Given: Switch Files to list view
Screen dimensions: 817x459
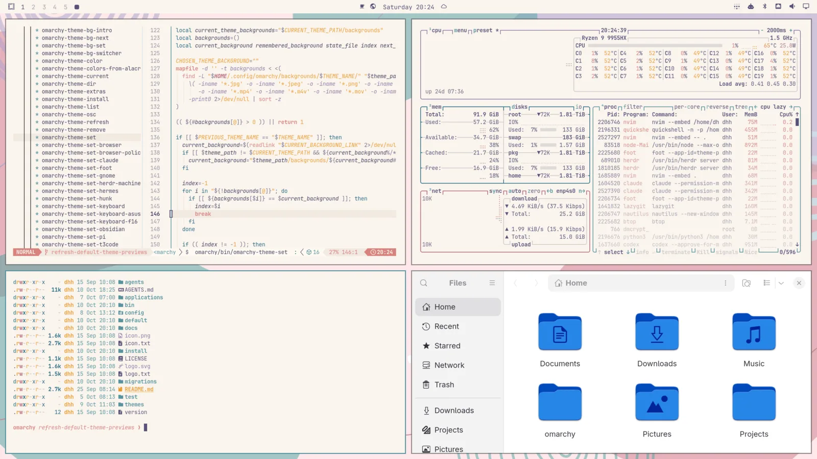Looking at the screenshot, I should coord(766,283).
